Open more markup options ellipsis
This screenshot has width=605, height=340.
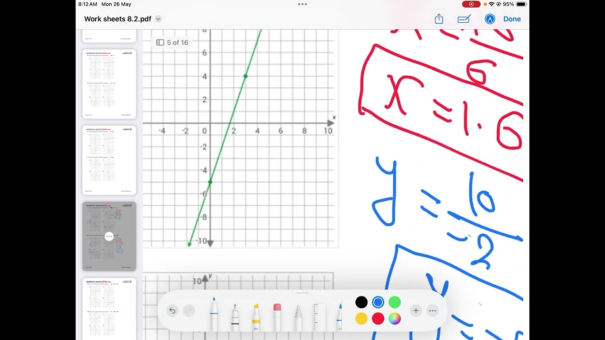click(432, 310)
